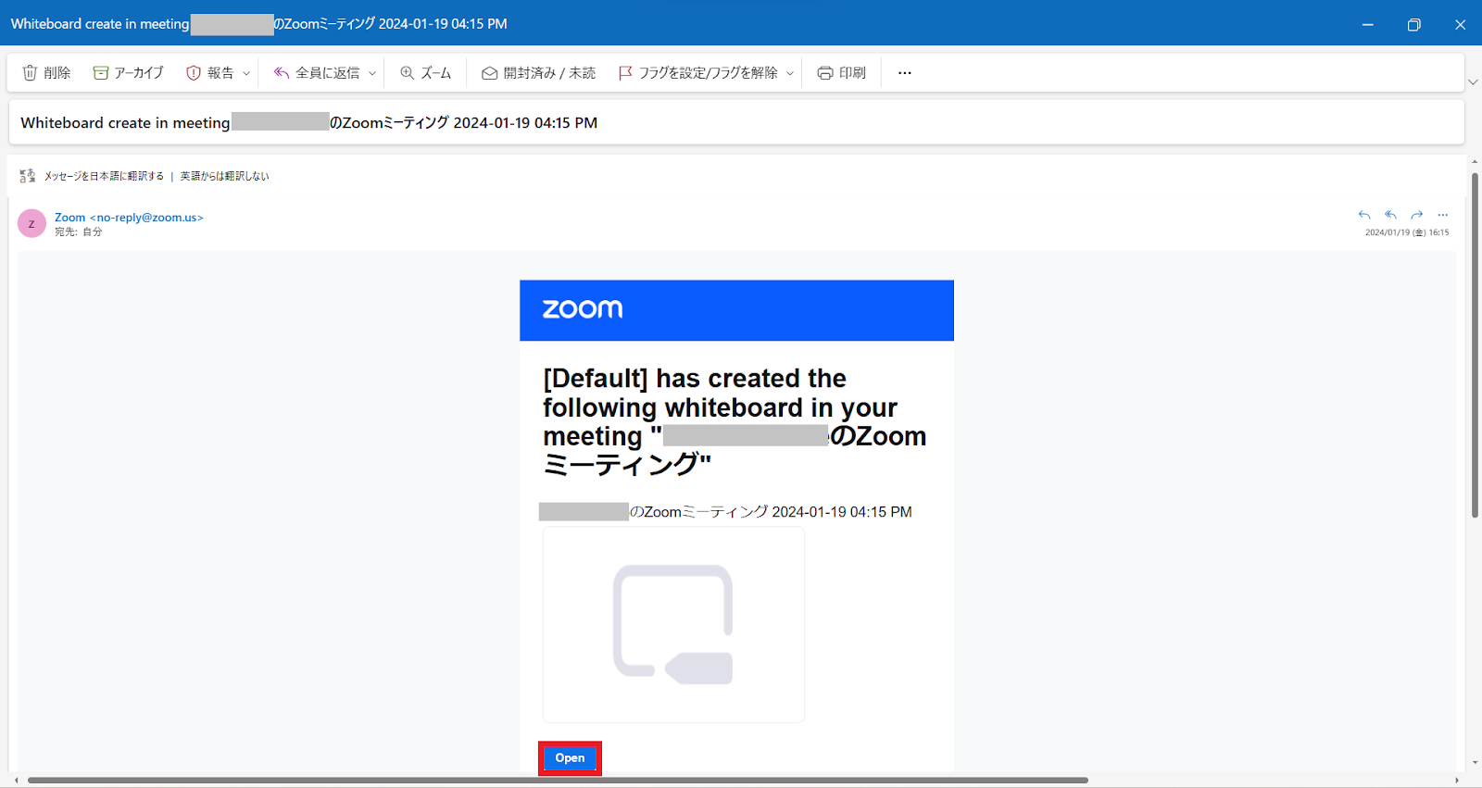This screenshot has width=1482, height=788.
Task: Minimize the message window
Action: pos(1367,24)
